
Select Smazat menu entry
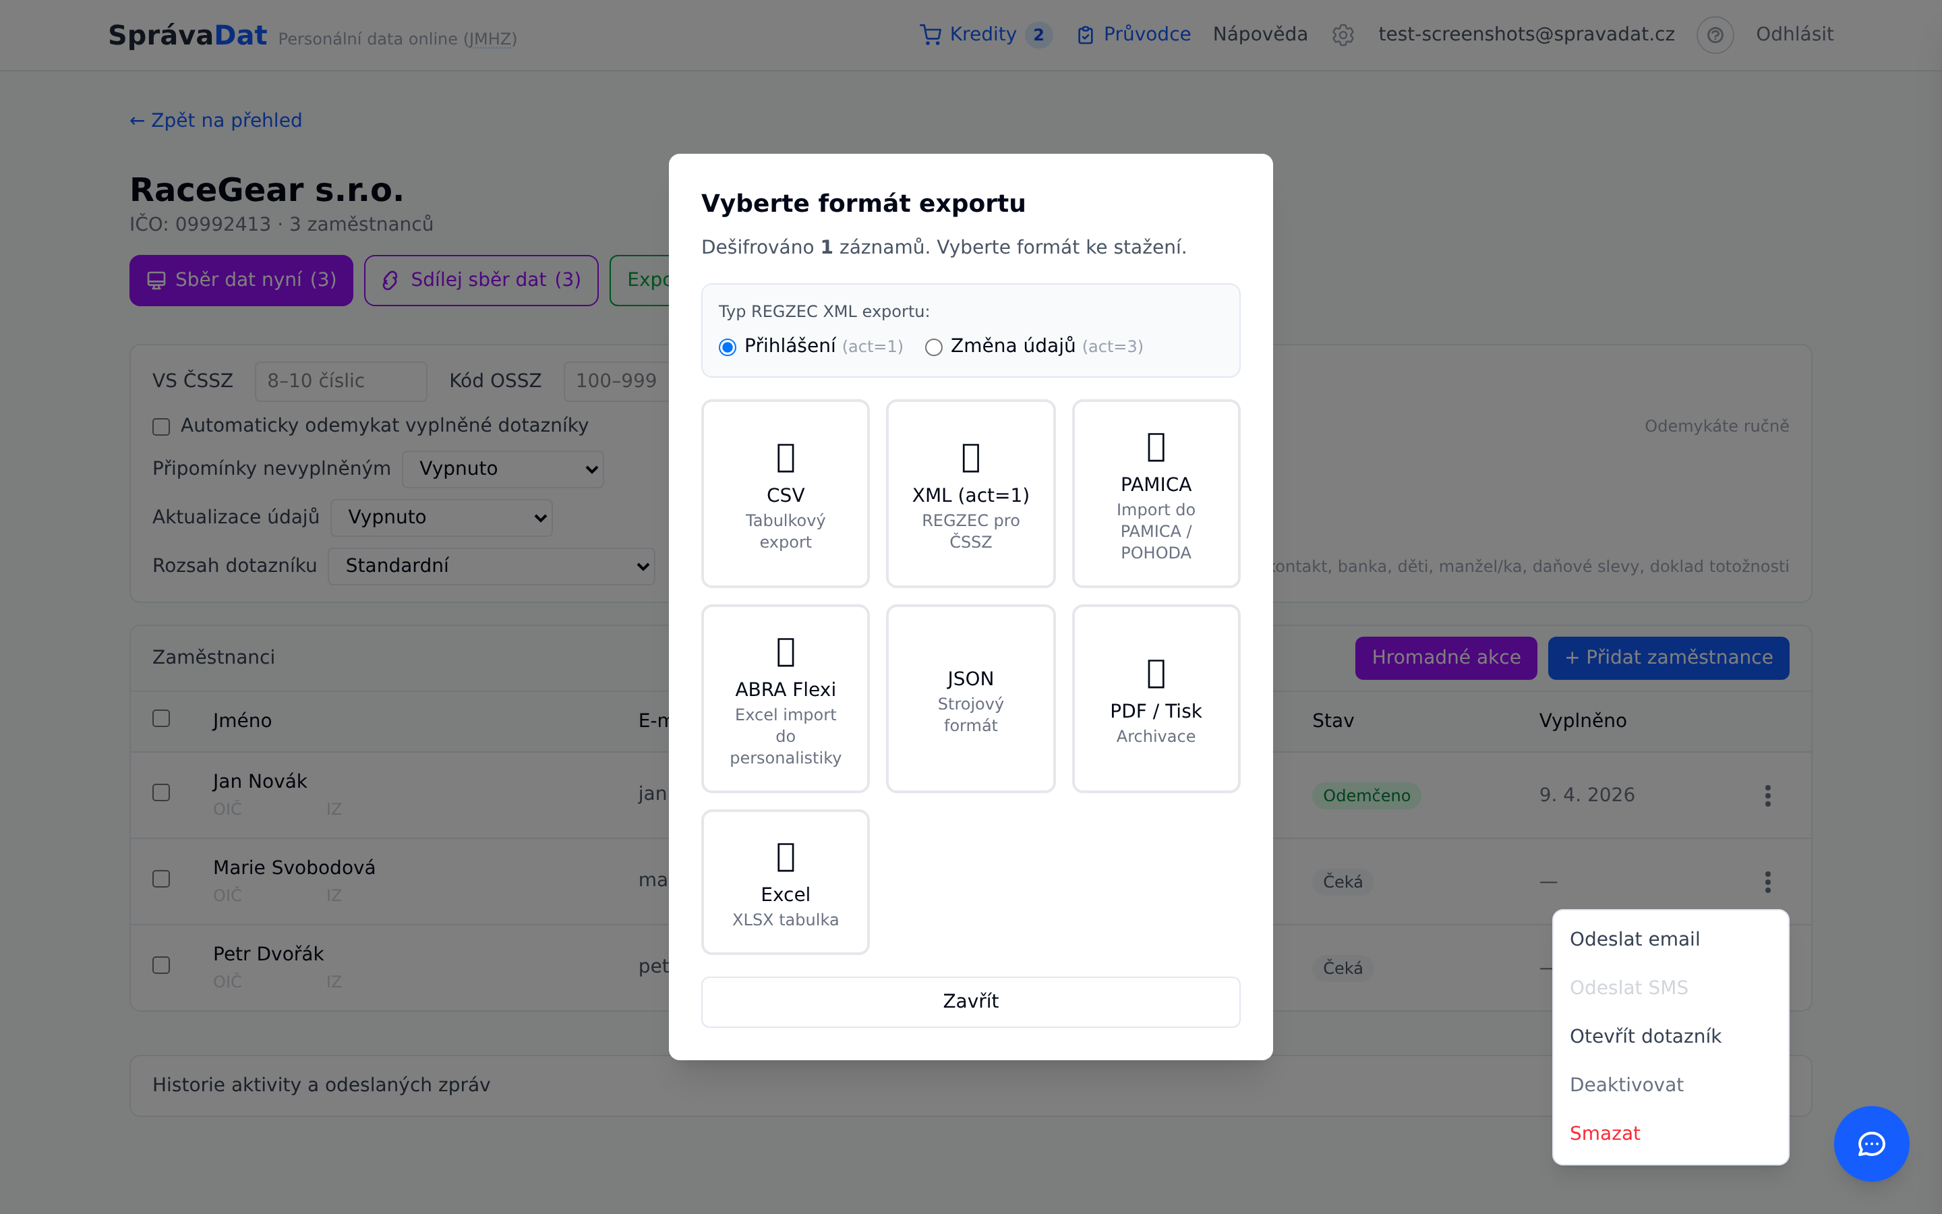[x=1670, y=1134]
